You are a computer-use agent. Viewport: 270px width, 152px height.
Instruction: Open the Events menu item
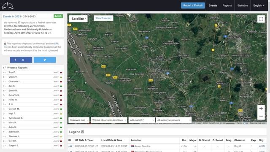tap(213, 5)
